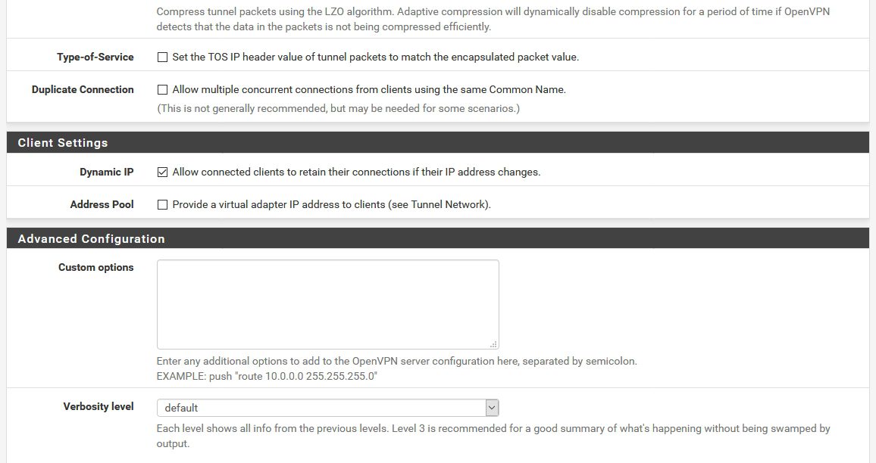
Task: Click inside the Custom options text area
Action: (x=327, y=305)
